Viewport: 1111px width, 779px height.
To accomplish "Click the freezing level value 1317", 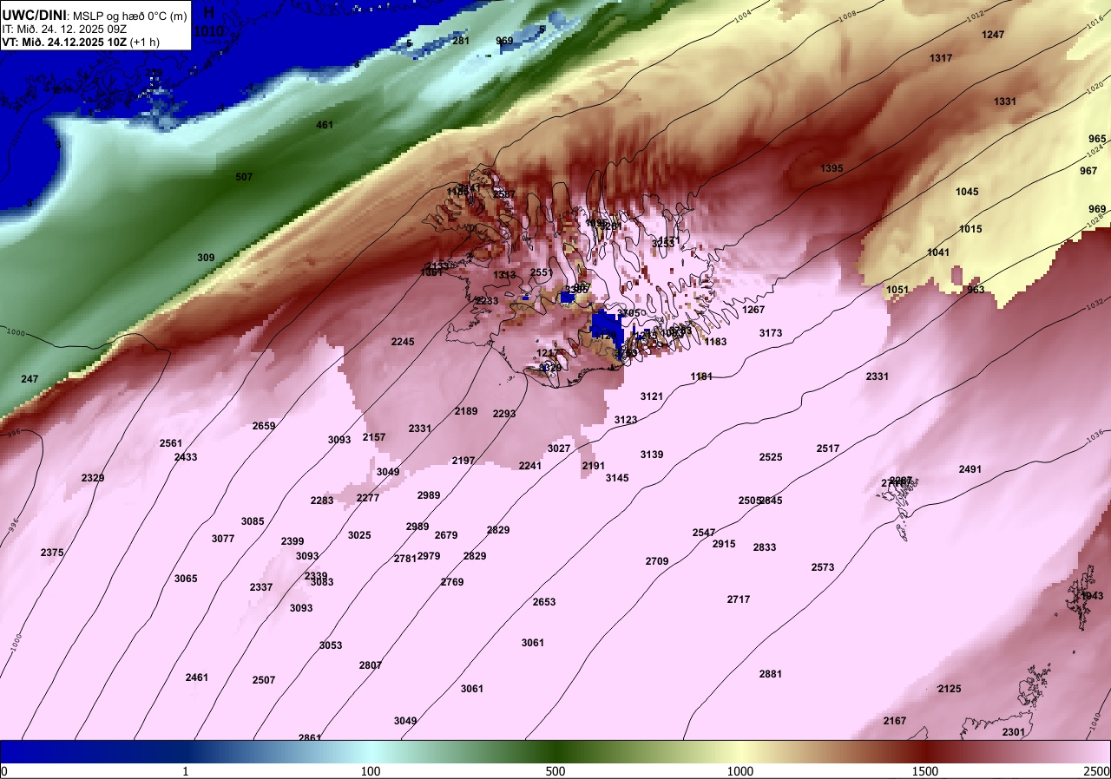I will [x=941, y=58].
